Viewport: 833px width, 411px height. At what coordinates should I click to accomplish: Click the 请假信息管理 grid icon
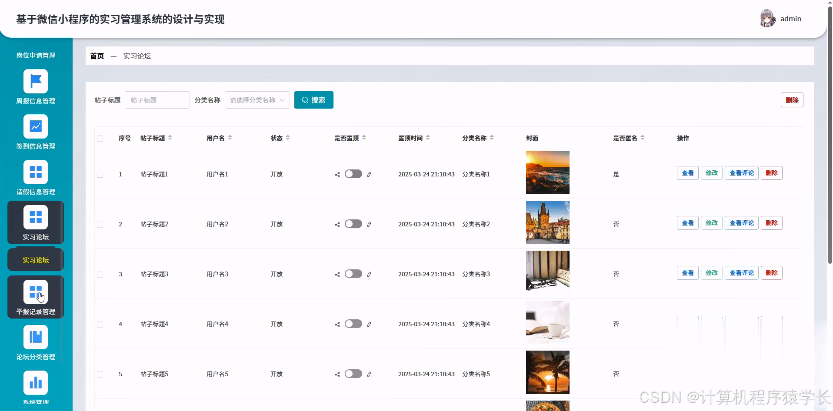point(36,172)
